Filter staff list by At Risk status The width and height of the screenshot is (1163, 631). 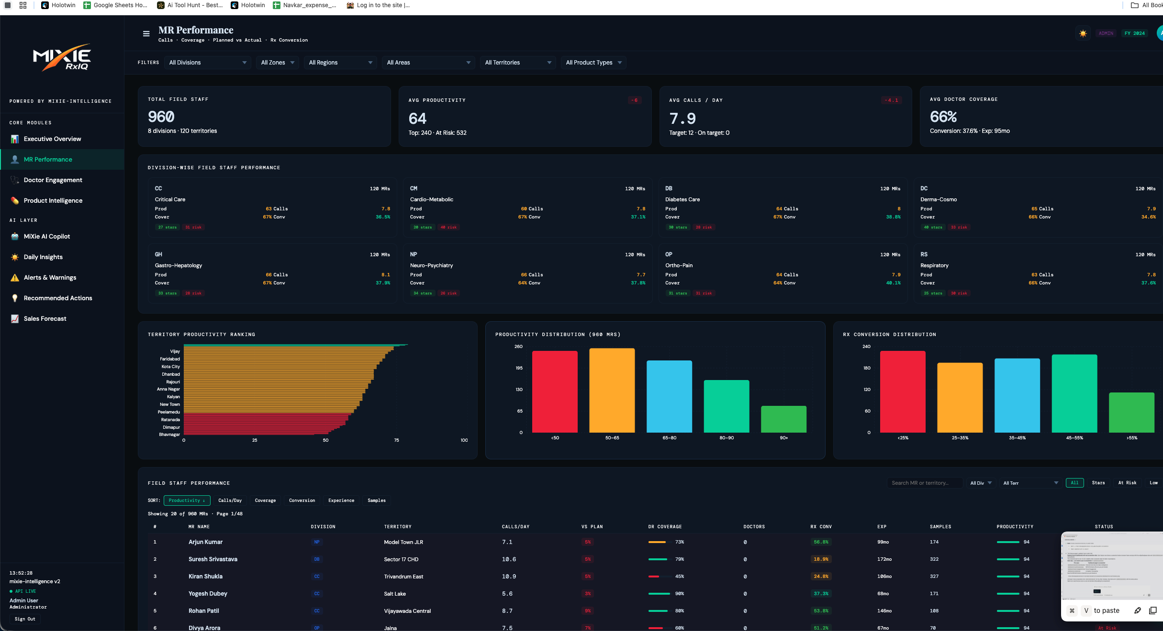pyautogui.click(x=1128, y=483)
